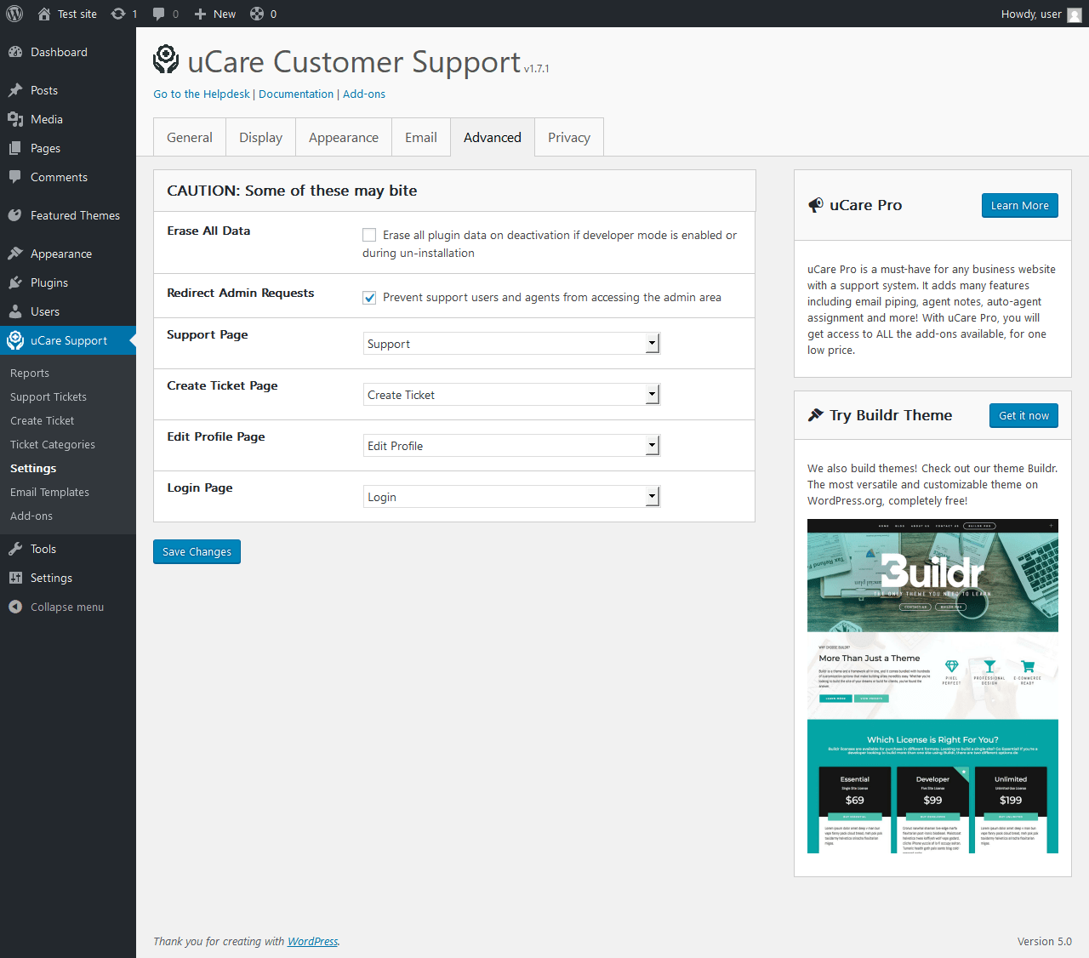
Task: Click the Plugins plug icon
Action: click(x=15, y=282)
